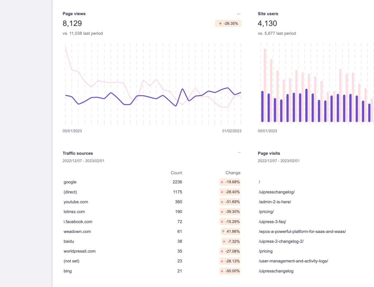This screenshot has width=374, height=287.
Task: Select the weadown.com traffic source
Action: (77, 232)
